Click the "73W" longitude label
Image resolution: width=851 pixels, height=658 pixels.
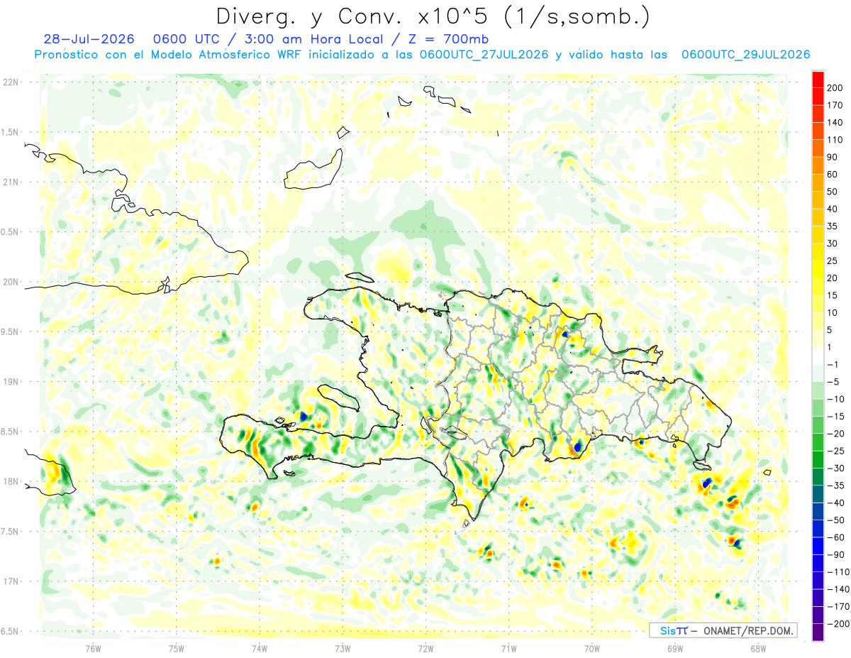(x=343, y=648)
